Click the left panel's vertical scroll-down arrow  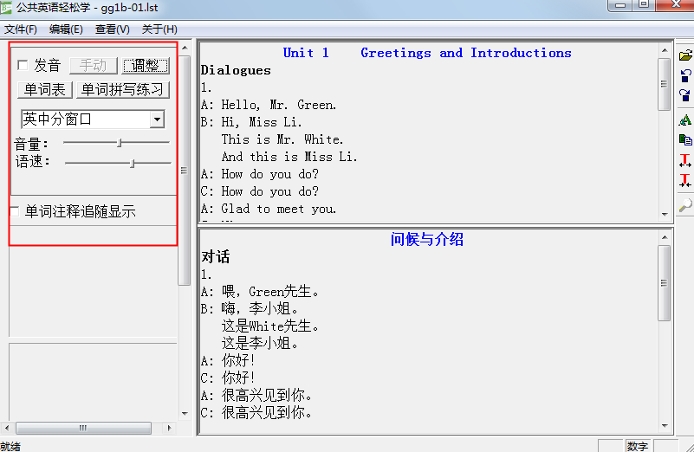click(x=185, y=414)
